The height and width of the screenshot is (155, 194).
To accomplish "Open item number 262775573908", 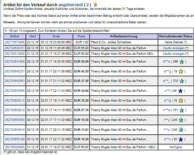I will 15,42.
